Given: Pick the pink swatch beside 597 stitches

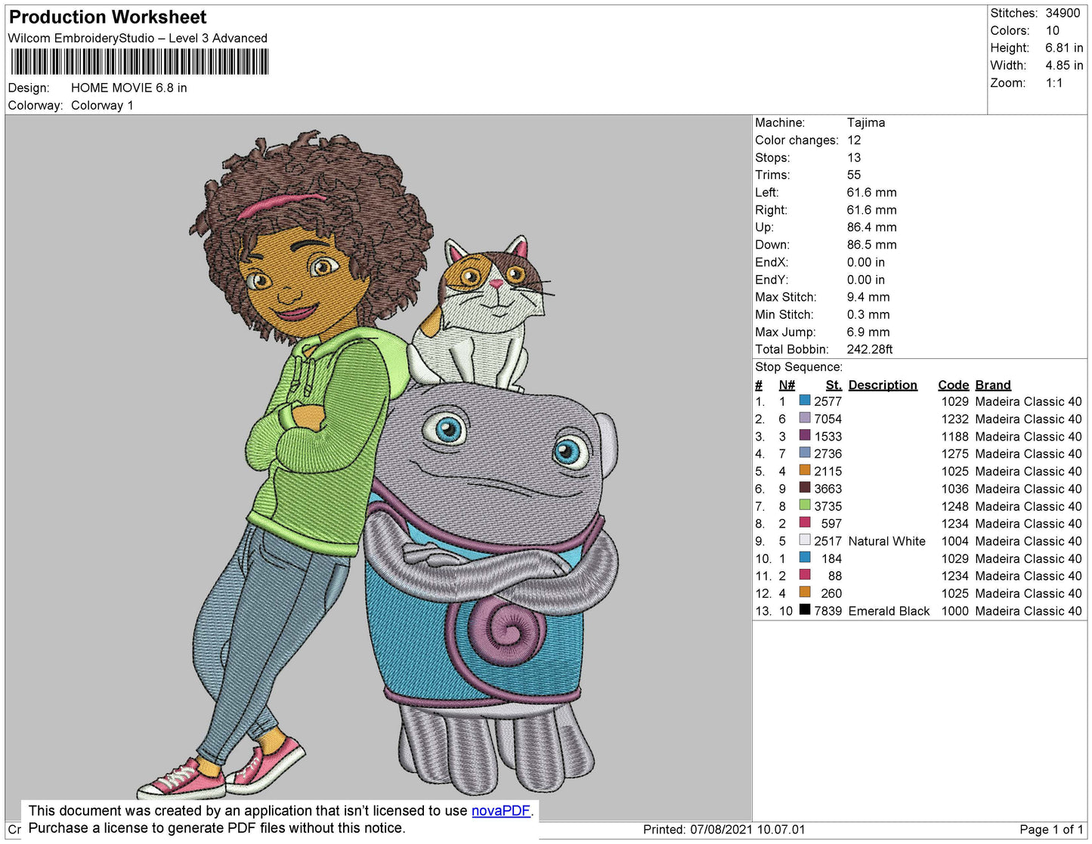Looking at the screenshot, I should click(x=805, y=524).
